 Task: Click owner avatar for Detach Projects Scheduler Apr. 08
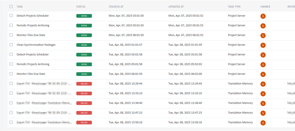(263, 55)
